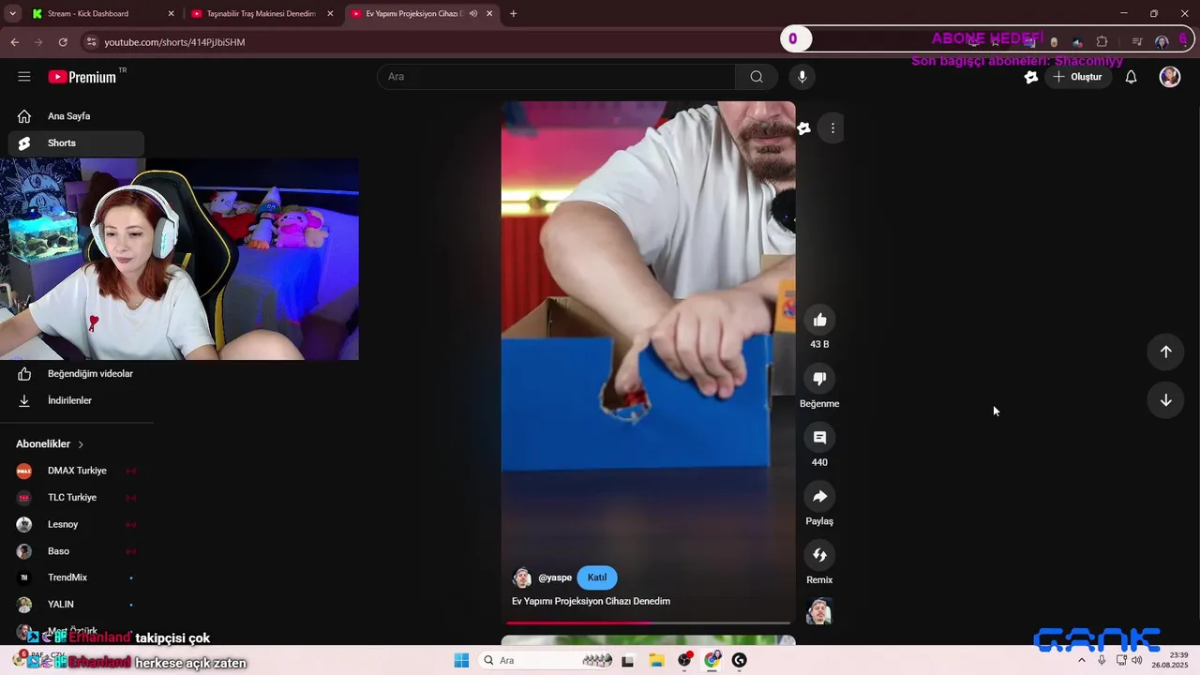1200x675 pixels.
Task: Open the site information icon in address bar
Action: coord(91,42)
